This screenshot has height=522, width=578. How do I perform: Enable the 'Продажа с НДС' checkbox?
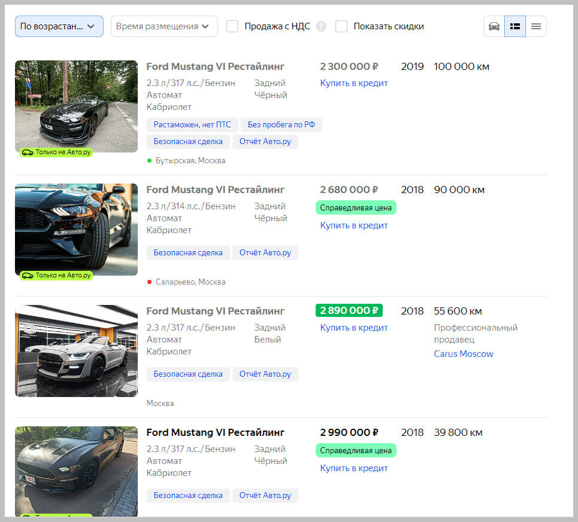232,26
